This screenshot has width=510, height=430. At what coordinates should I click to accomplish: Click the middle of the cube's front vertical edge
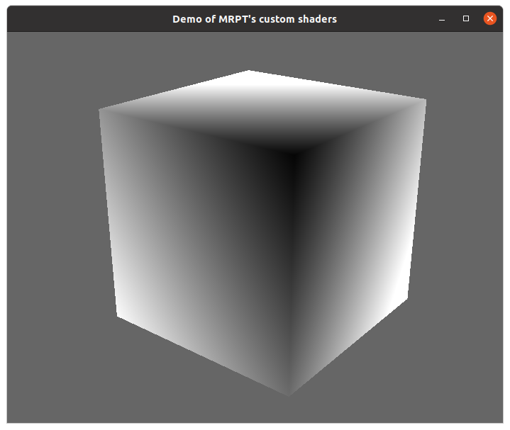pos(292,273)
